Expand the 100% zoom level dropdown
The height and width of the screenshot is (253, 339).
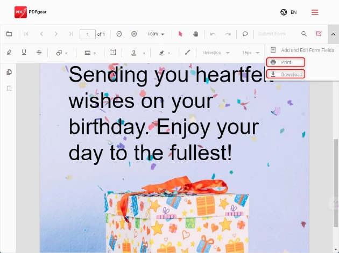click(156, 34)
